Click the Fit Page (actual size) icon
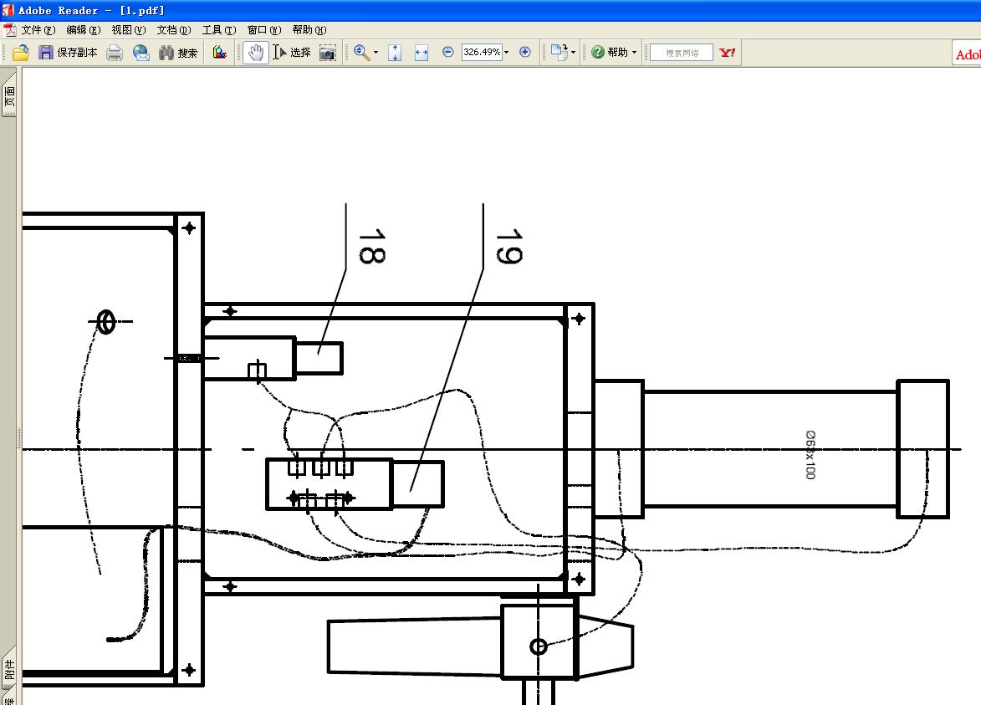 pos(395,53)
